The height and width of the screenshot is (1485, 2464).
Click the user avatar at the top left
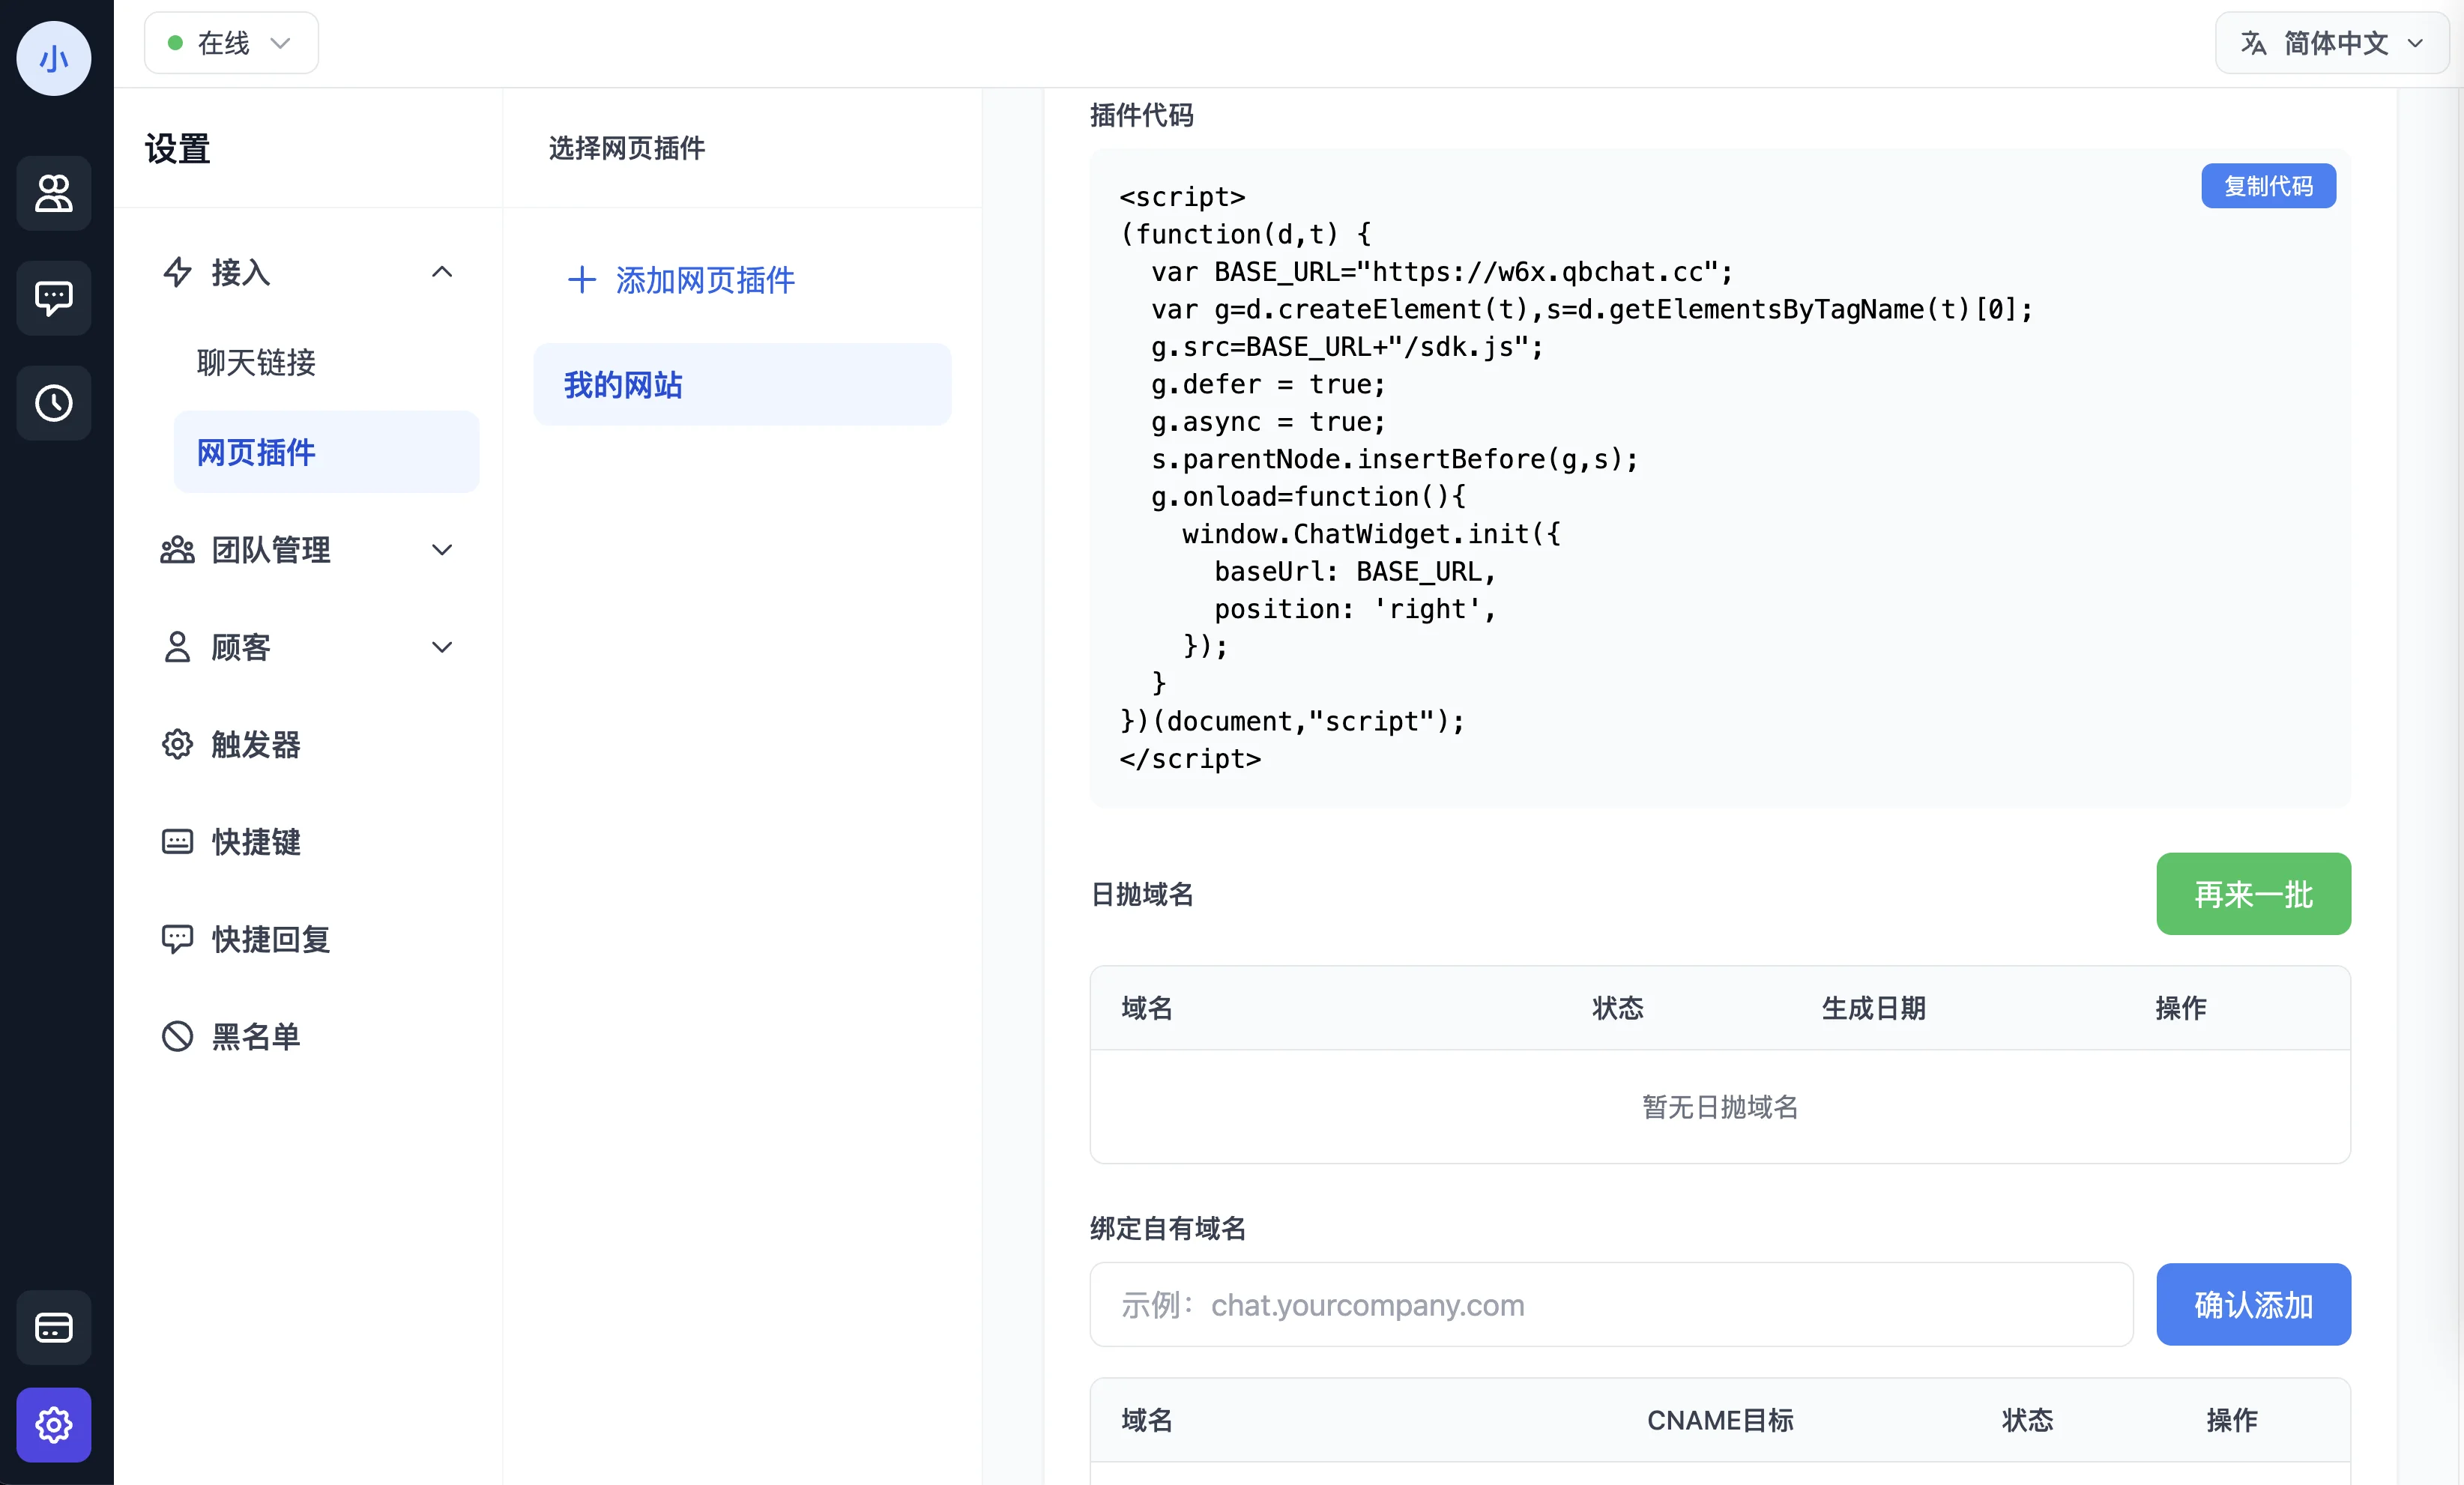53,58
